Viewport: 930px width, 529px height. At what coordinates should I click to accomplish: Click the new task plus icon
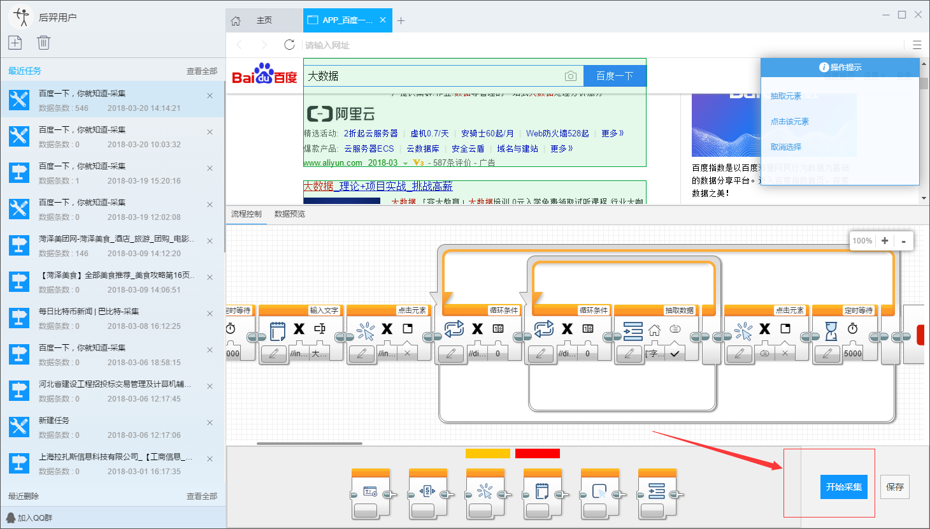point(15,43)
